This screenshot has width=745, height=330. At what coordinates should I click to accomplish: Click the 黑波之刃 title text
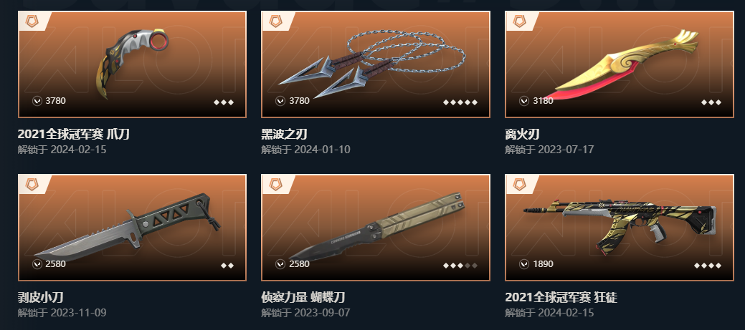tap(284, 134)
